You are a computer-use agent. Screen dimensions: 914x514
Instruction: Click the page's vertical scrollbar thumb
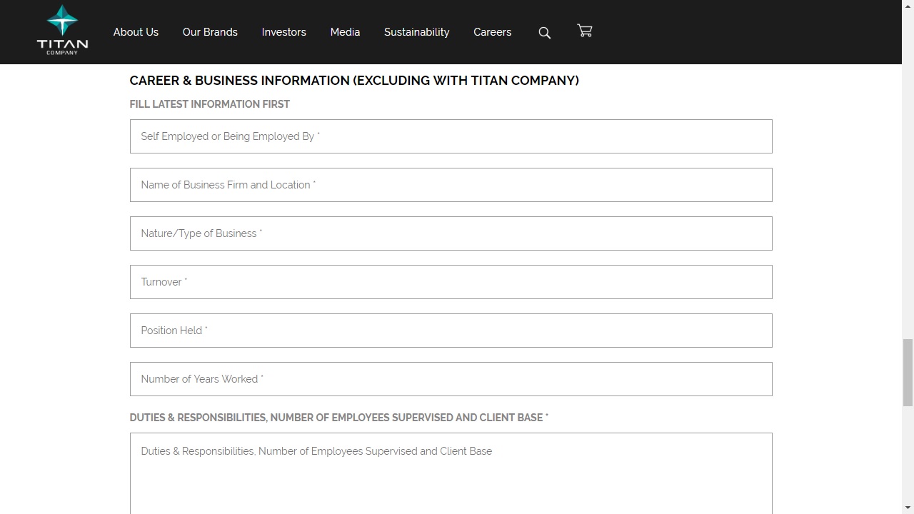[x=908, y=372]
